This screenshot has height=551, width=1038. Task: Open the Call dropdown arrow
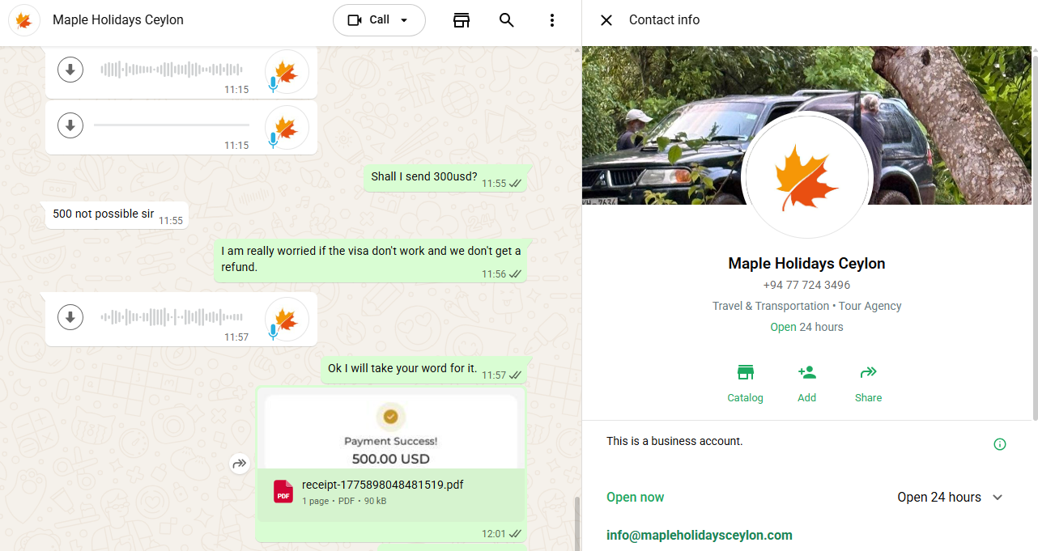[x=404, y=20]
